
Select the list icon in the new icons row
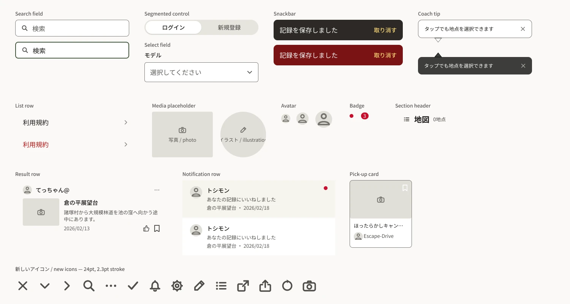[221, 286]
